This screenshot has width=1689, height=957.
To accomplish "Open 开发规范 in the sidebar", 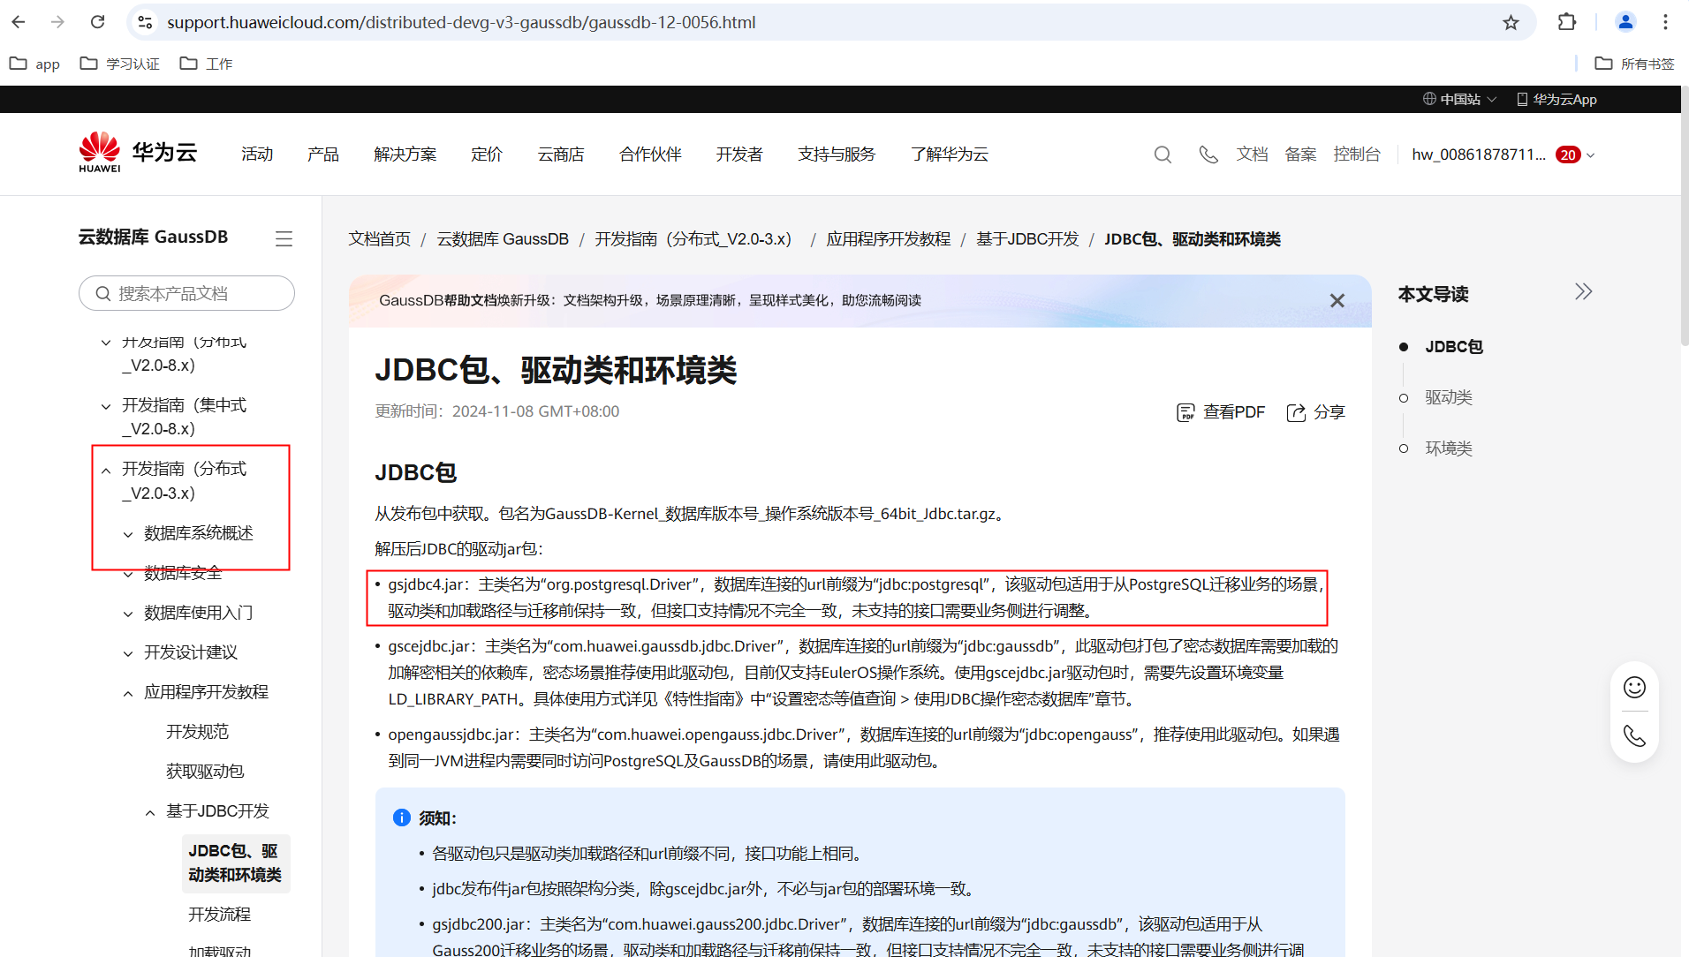I will pyautogui.click(x=198, y=732).
